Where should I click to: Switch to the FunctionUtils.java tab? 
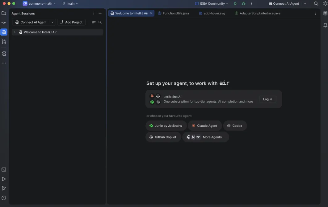173,13
